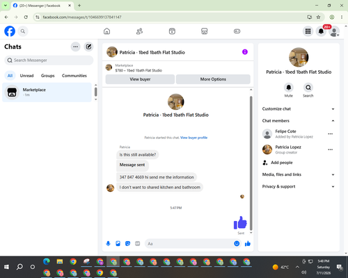Reload the page with browser refresh button

coord(26,17)
